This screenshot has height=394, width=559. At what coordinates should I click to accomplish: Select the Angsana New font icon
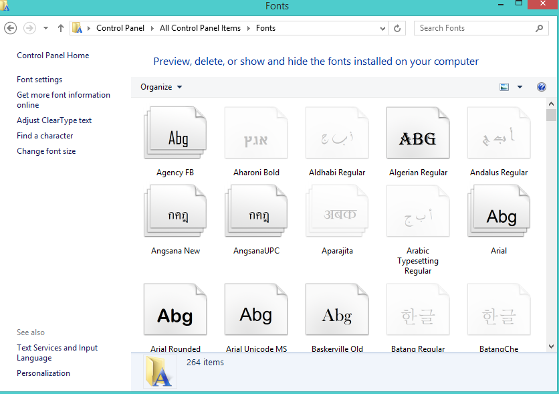coord(175,211)
